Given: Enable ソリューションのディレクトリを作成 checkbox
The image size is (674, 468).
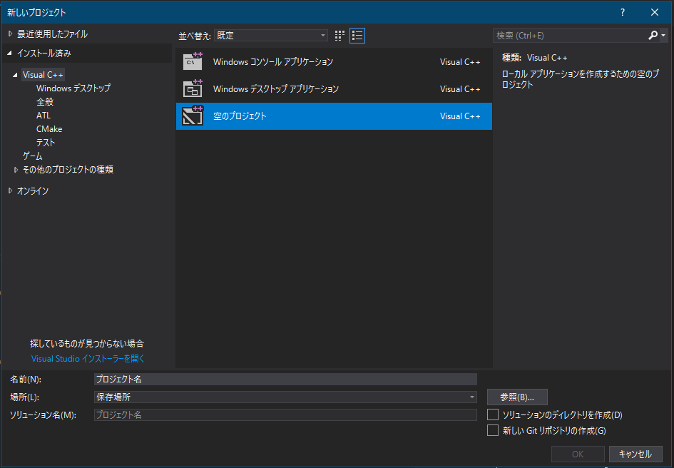Looking at the screenshot, I should click(x=493, y=414).
